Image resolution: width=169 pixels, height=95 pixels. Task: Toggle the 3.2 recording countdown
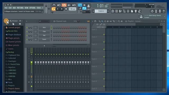click(64, 5)
